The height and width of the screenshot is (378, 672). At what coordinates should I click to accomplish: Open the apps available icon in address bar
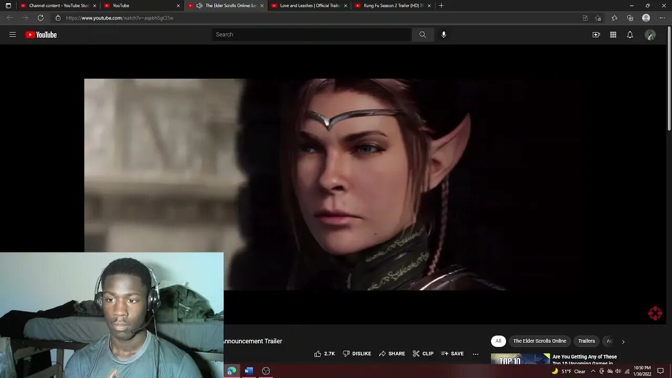(x=585, y=18)
